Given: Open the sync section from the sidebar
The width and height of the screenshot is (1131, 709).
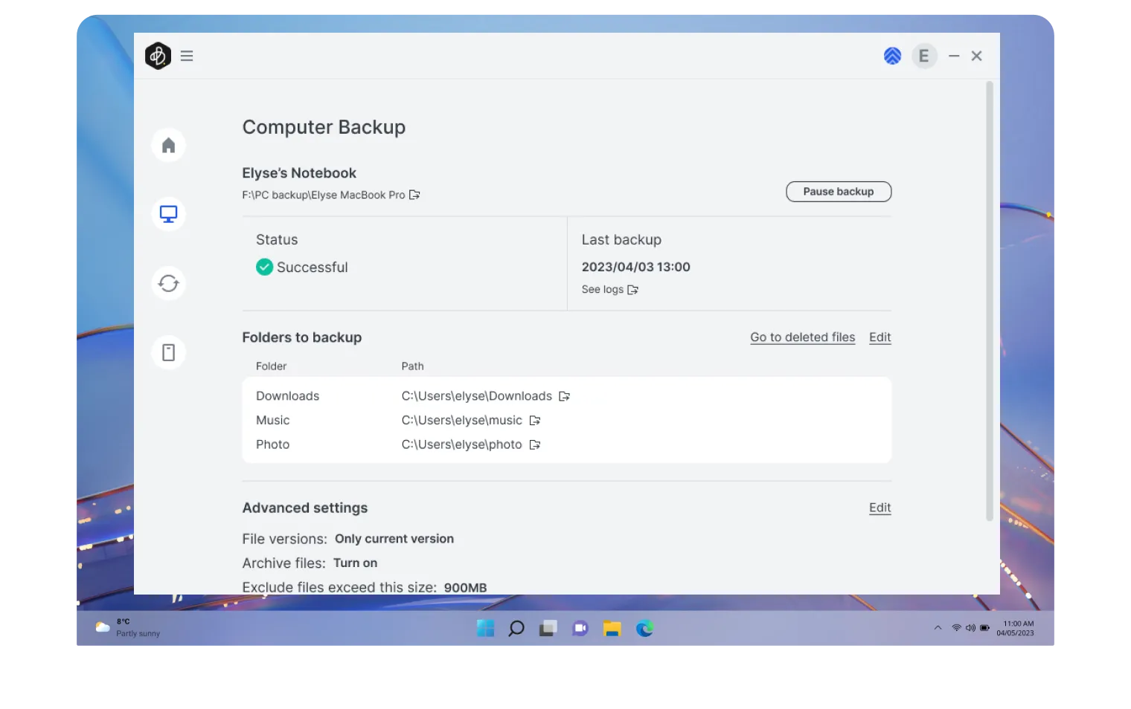Looking at the screenshot, I should click(x=168, y=282).
